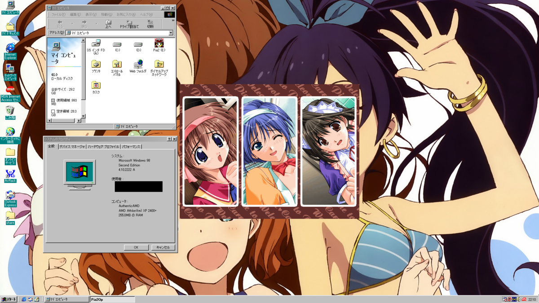Click the info pane horizontal scroll right arrow
Image resolution: width=539 pixels, height=303 pixels.
[x=79, y=120]
